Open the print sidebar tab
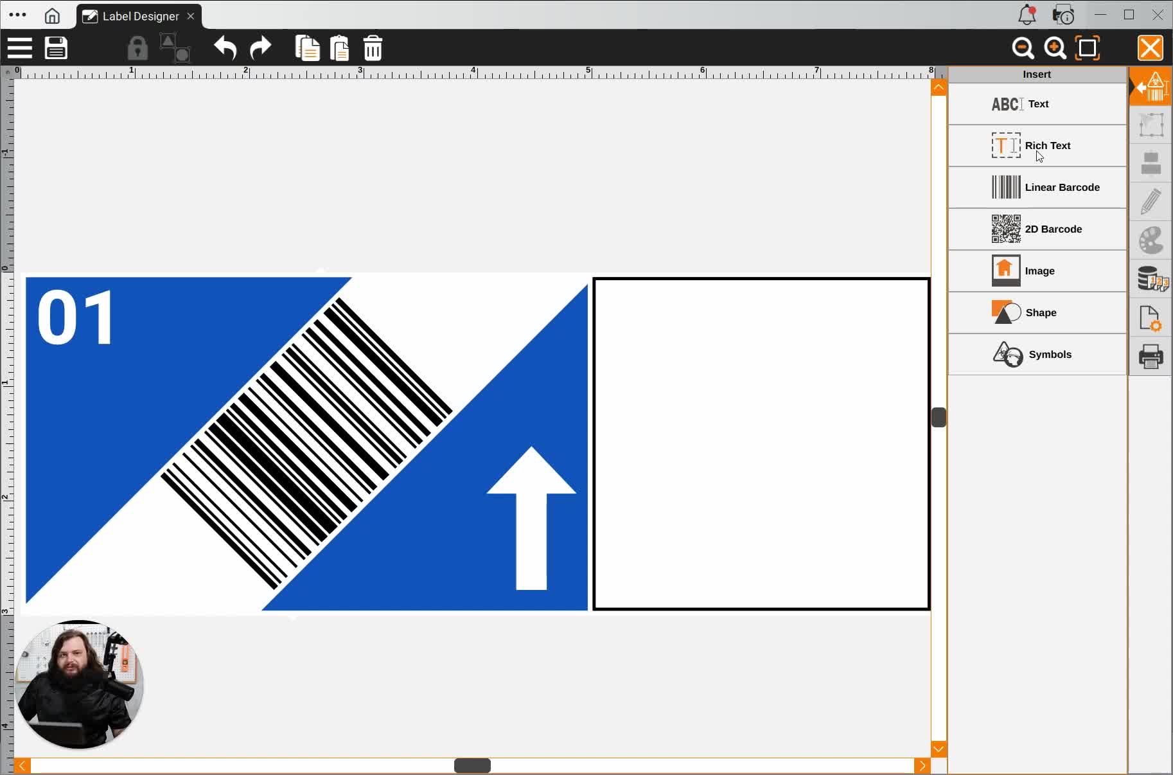Viewport: 1173px width, 775px height. click(x=1151, y=356)
